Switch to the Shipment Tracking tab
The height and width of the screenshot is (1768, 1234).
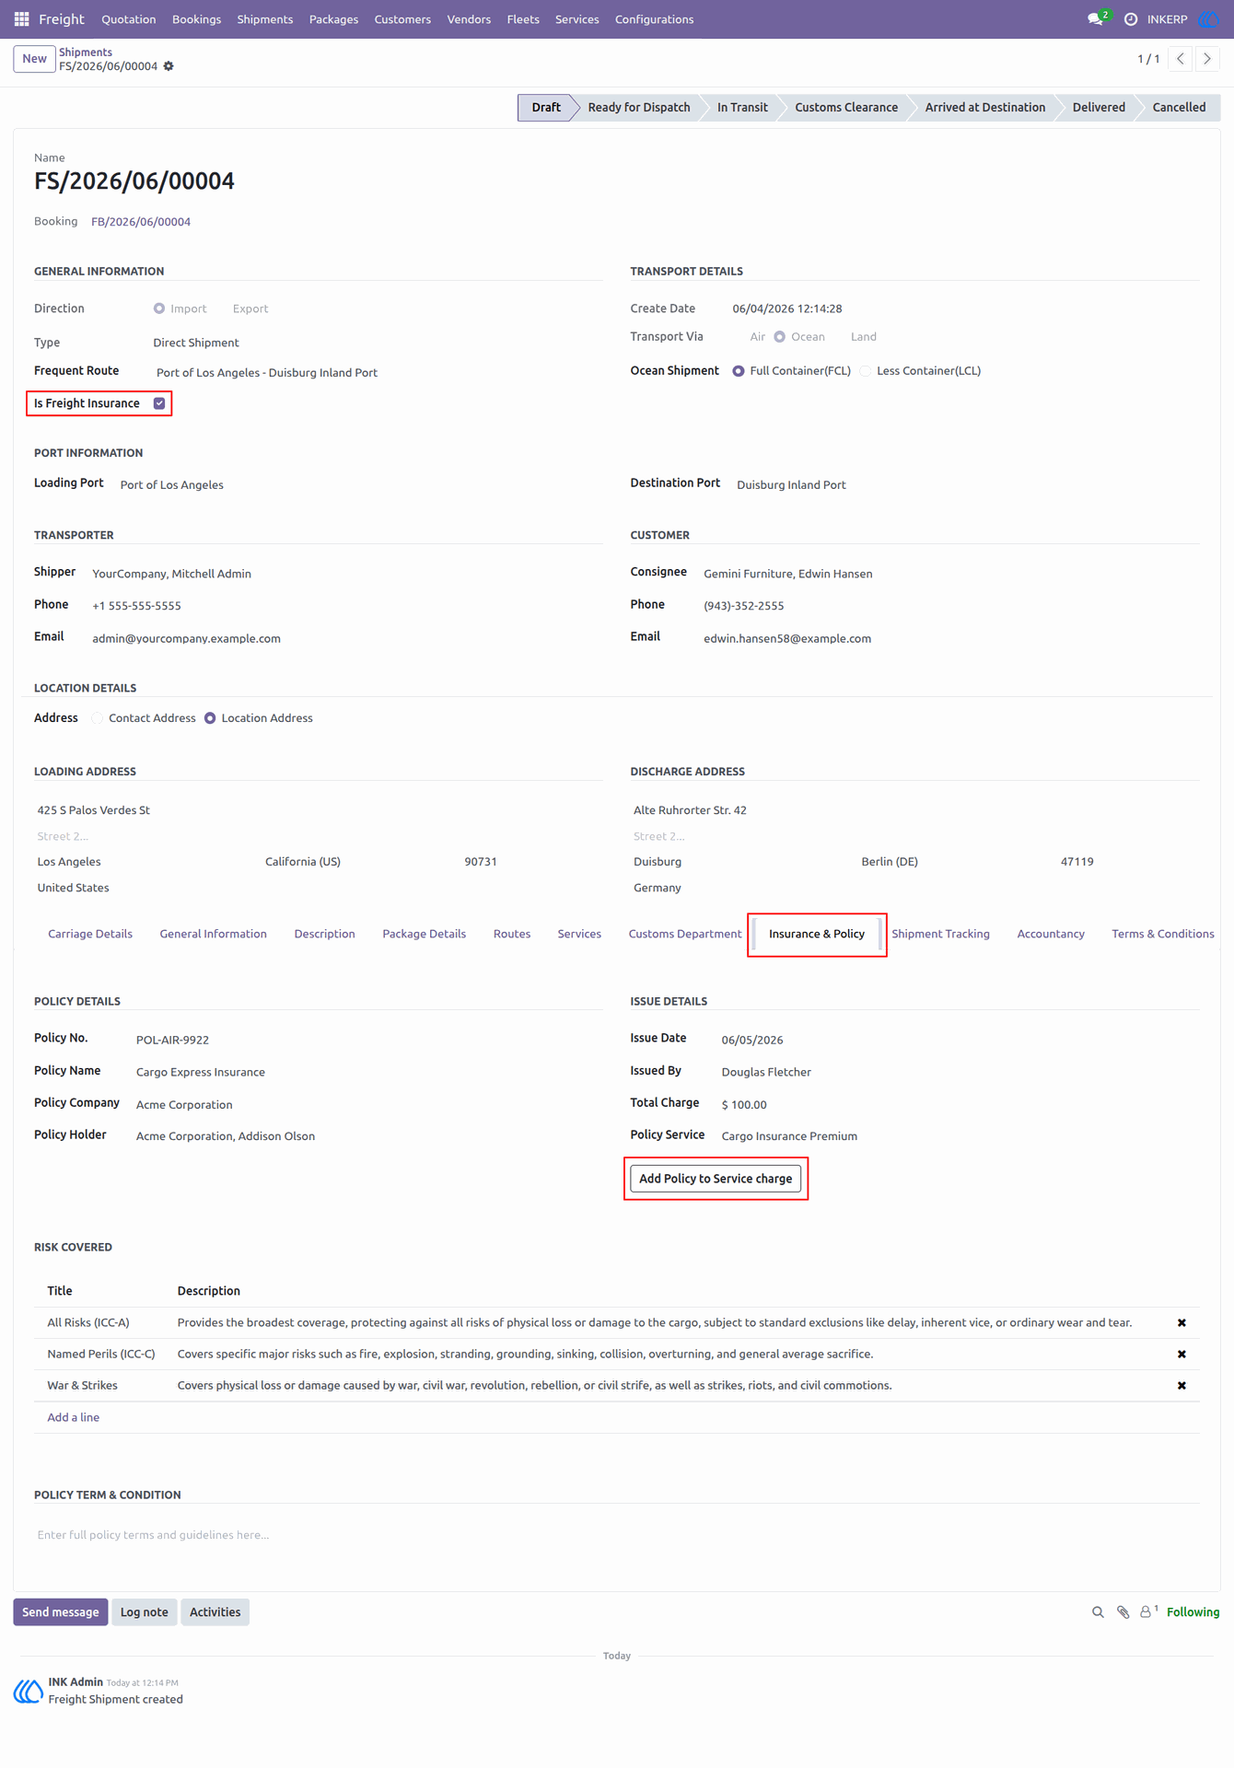(940, 934)
